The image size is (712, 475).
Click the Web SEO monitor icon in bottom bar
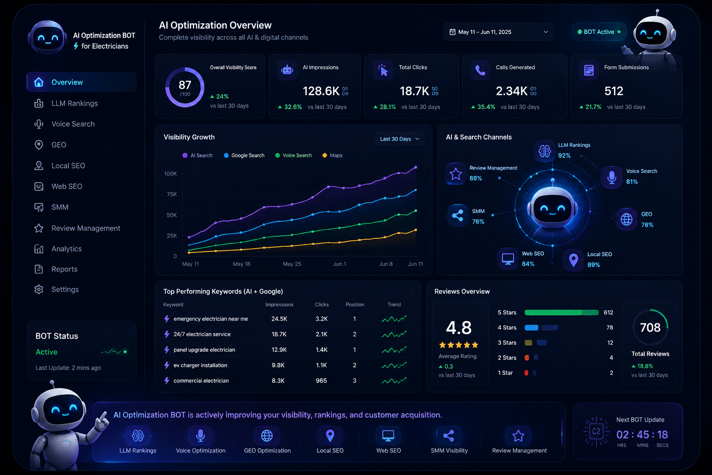tap(388, 436)
